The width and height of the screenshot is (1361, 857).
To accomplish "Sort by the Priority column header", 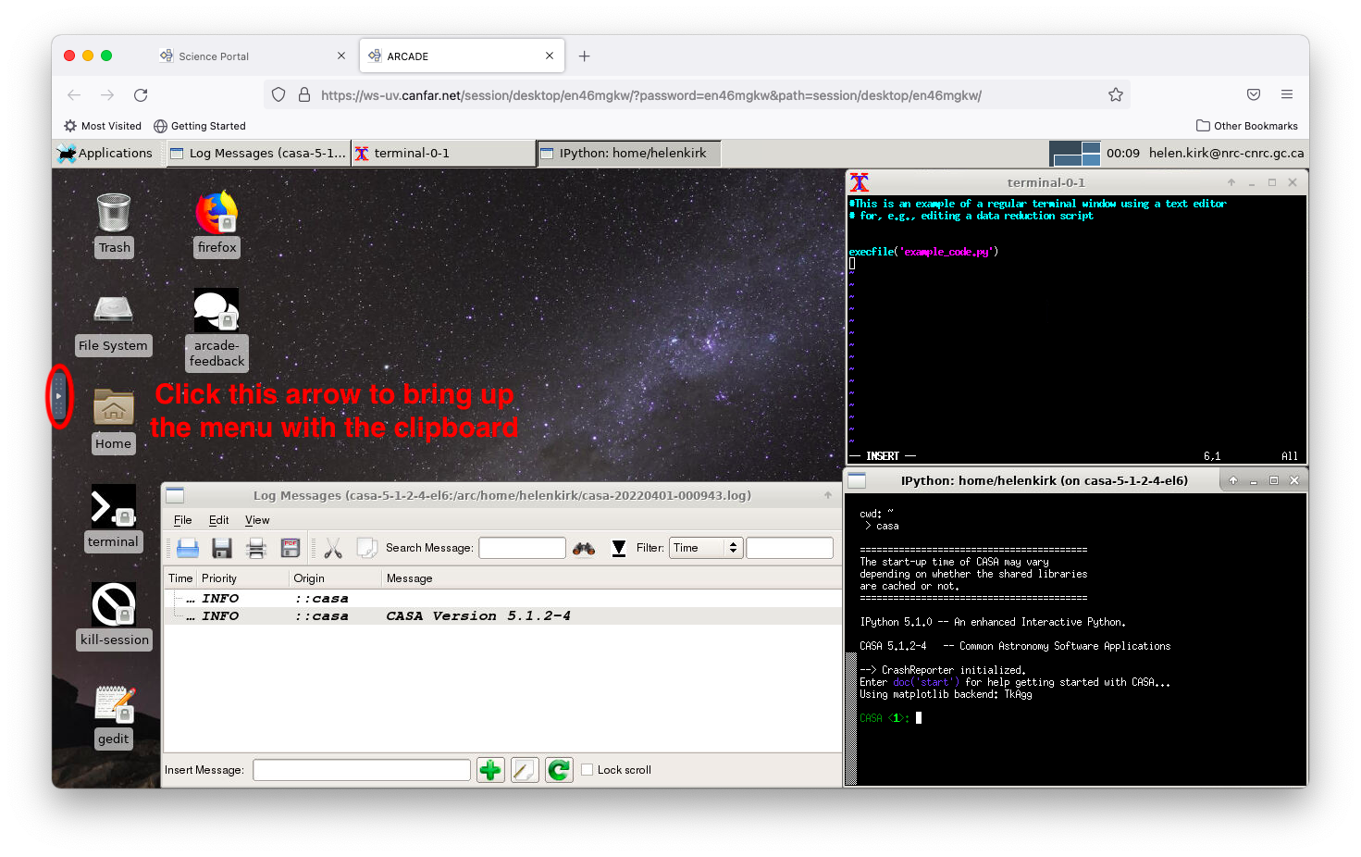I will tap(242, 578).
